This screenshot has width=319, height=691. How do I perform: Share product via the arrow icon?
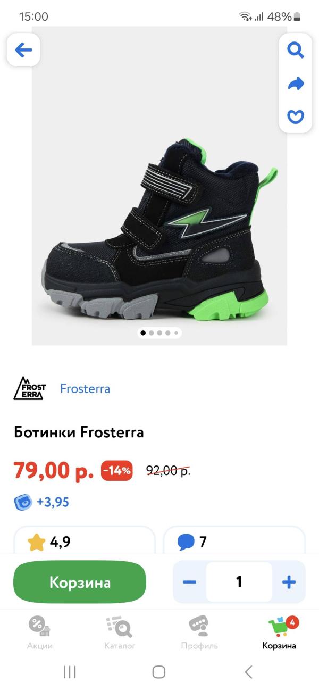(296, 84)
